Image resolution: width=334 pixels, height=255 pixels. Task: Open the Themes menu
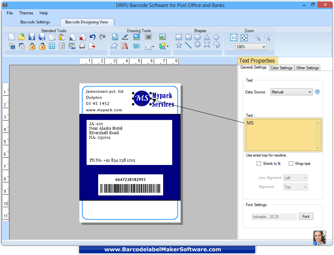pyautogui.click(x=26, y=13)
